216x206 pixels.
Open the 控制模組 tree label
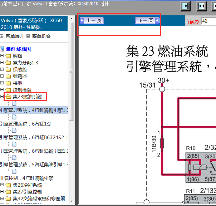click(22, 90)
